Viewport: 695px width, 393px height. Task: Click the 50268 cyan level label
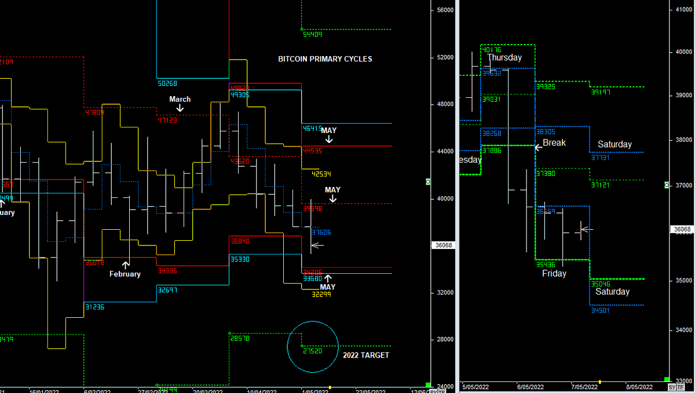168,83
